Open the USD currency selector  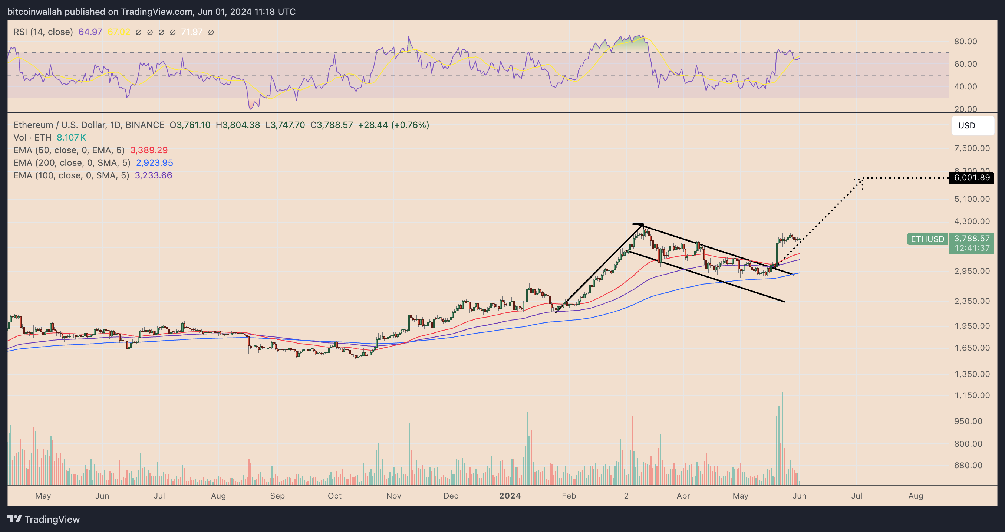[973, 126]
